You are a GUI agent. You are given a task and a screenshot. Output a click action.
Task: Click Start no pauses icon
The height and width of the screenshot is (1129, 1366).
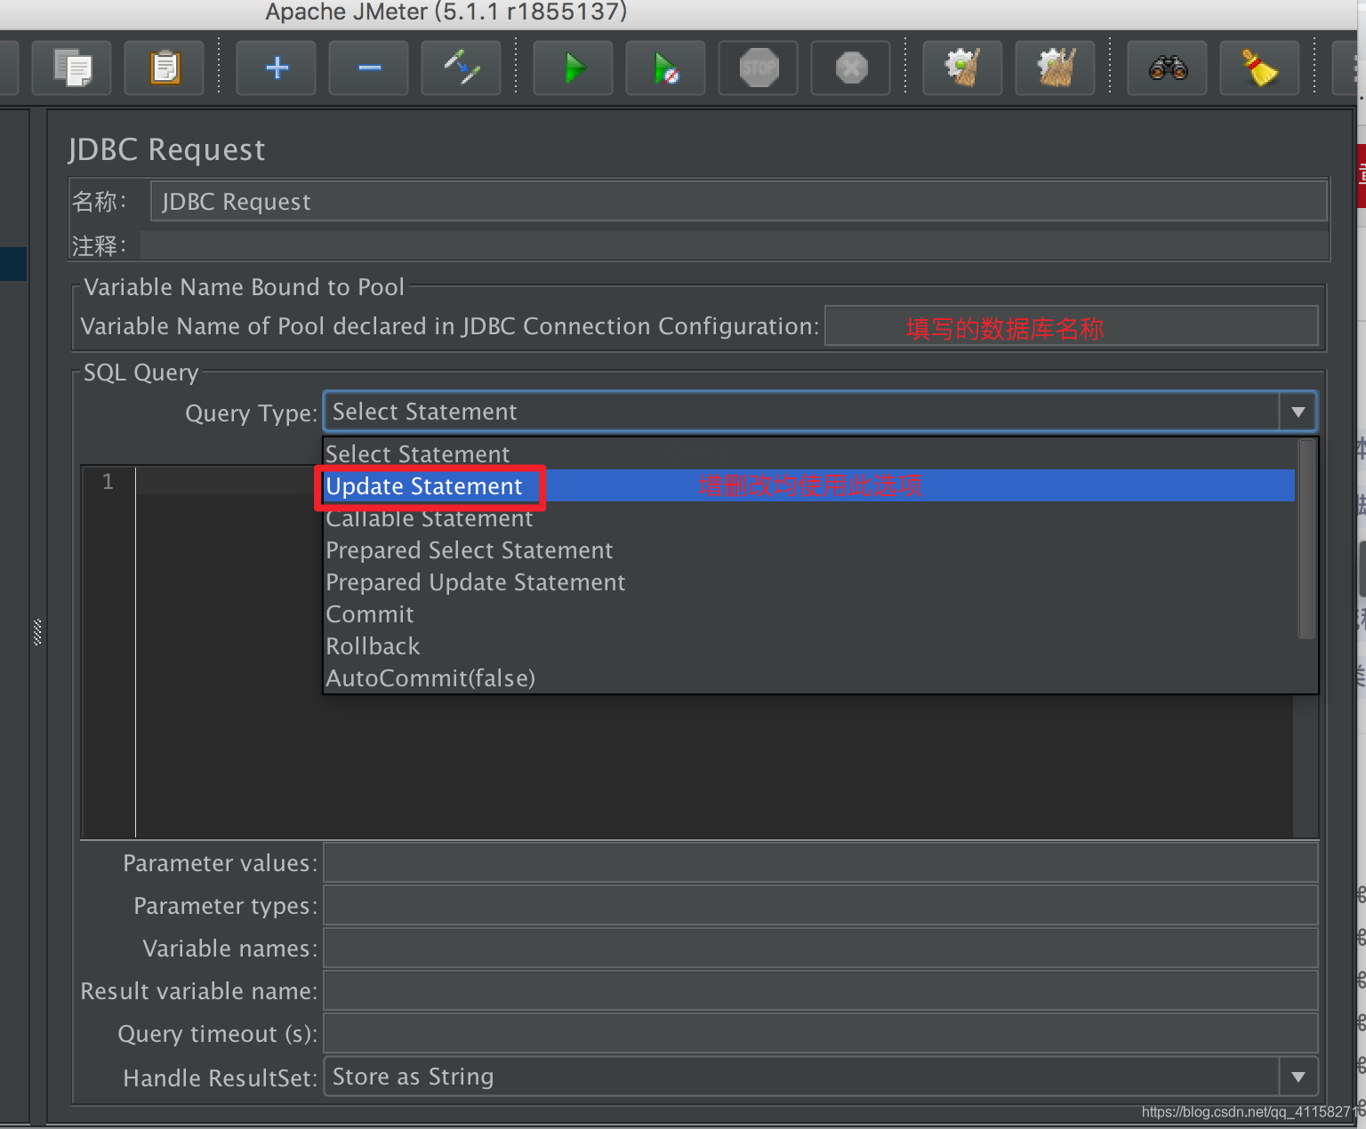666,68
